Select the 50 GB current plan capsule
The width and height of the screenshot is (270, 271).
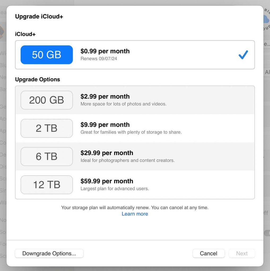point(46,55)
